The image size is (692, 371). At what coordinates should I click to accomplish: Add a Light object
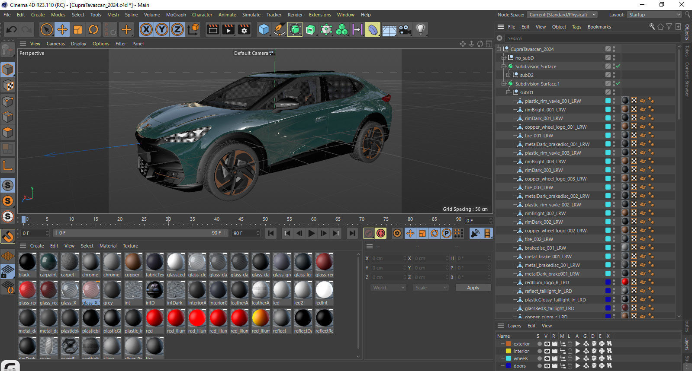point(420,29)
